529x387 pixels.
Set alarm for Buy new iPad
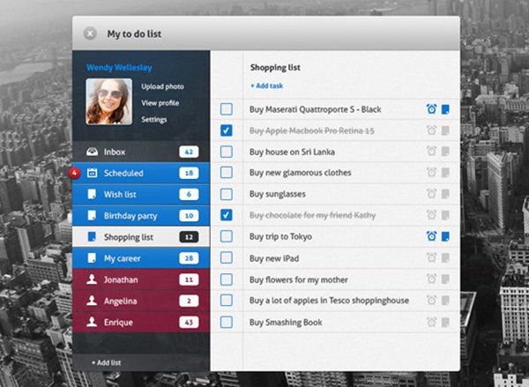[x=431, y=257]
